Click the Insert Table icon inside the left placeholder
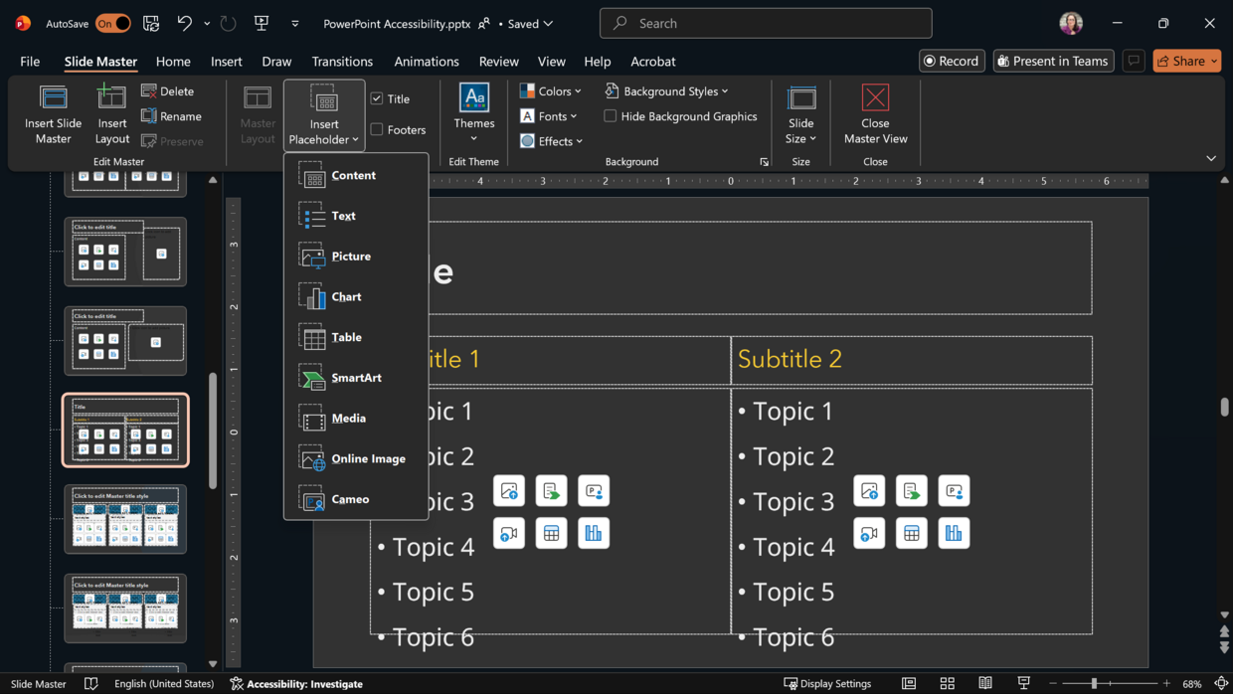The width and height of the screenshot is (1233, 694). [x=551, y=533]
